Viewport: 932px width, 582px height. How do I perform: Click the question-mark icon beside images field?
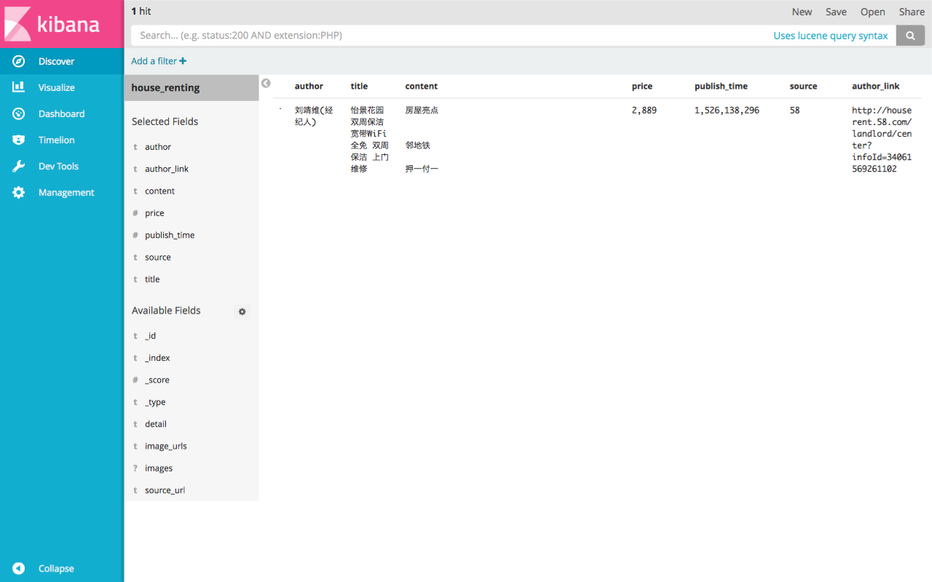135,469
